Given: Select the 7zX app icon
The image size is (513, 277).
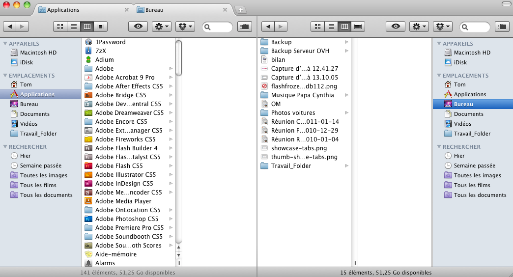Looking at the screenshot, I should (88, 51).
